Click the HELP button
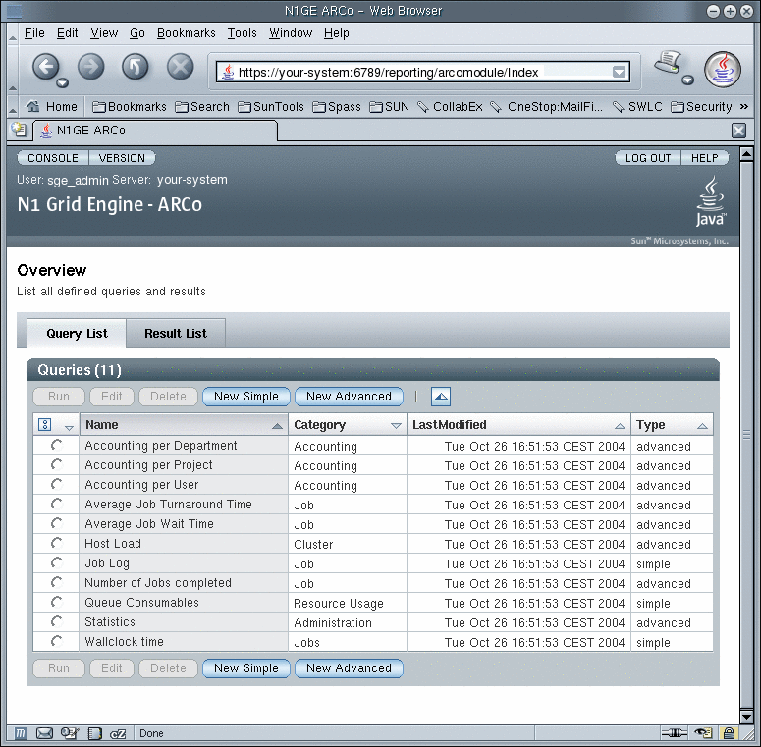The height and width of the screenshot is (747, 761). 705,158
